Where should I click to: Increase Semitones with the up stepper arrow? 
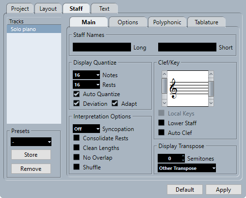(183, 156)
